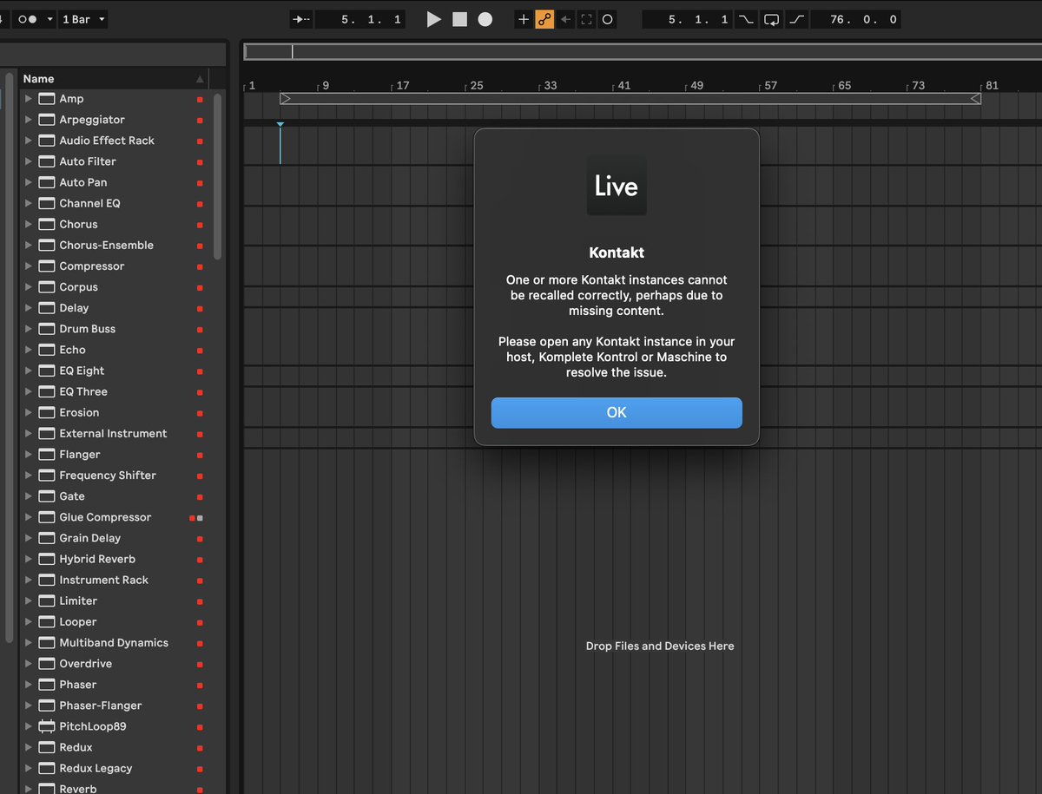Image resolution: width=1042 pixels, height=794 pixels.
Task: Click the External Instrument device icon
Action: 47,434
